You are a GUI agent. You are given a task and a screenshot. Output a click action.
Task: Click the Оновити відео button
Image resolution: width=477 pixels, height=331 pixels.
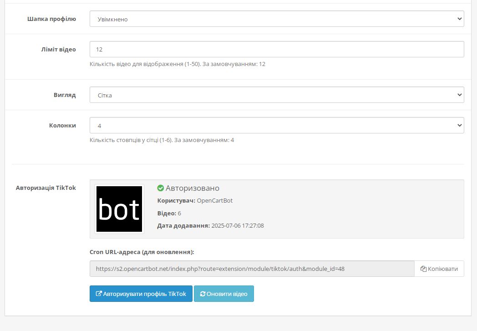[x=224, y=294]
